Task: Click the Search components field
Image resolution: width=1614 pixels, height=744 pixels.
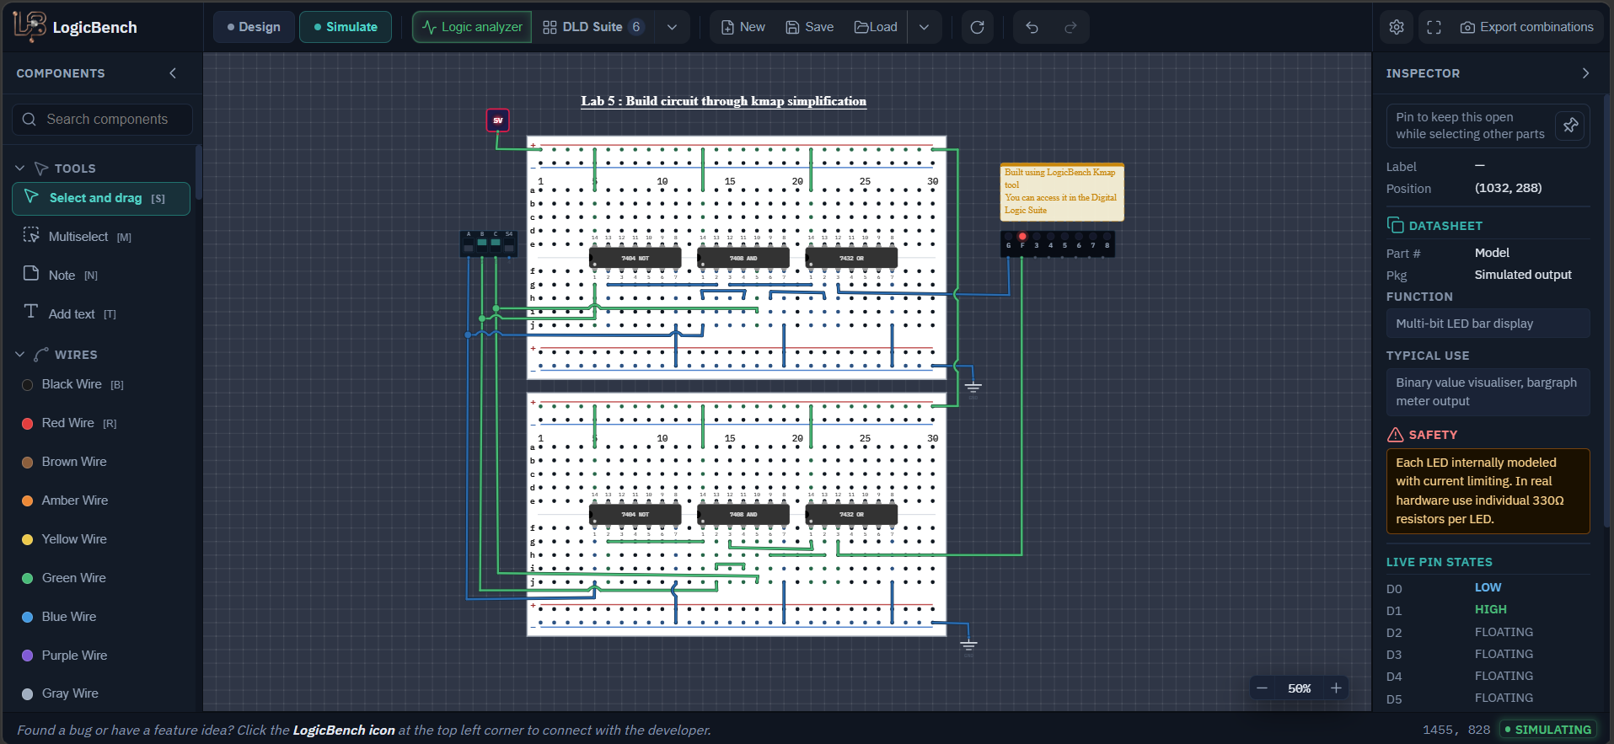Action: click(x=102, y=120)
